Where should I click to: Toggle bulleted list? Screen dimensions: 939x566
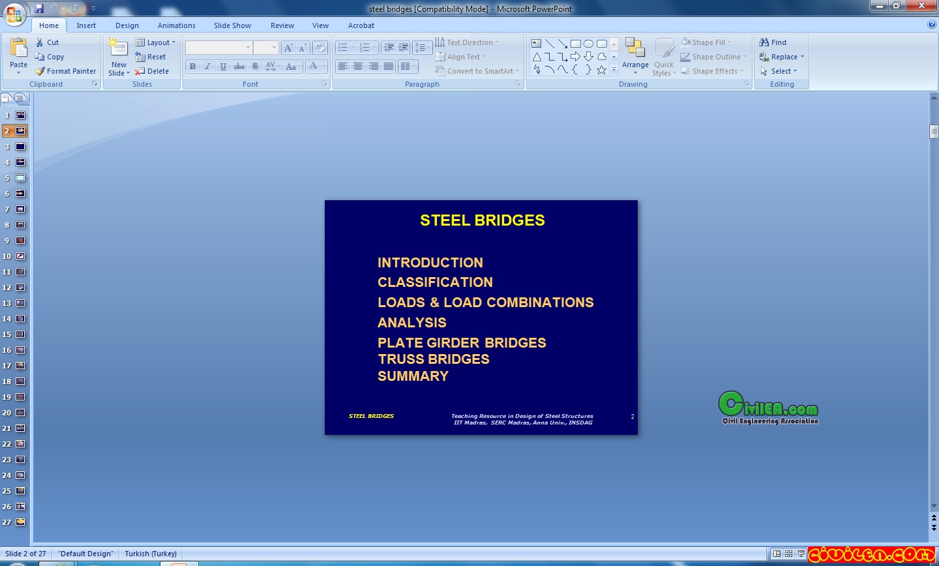coord(346,48)
